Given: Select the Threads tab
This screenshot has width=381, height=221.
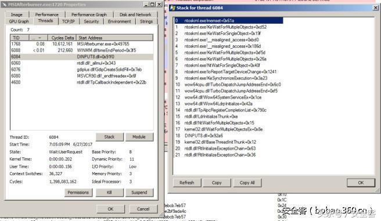Looking at the screenshot, I should pos(45,21).
